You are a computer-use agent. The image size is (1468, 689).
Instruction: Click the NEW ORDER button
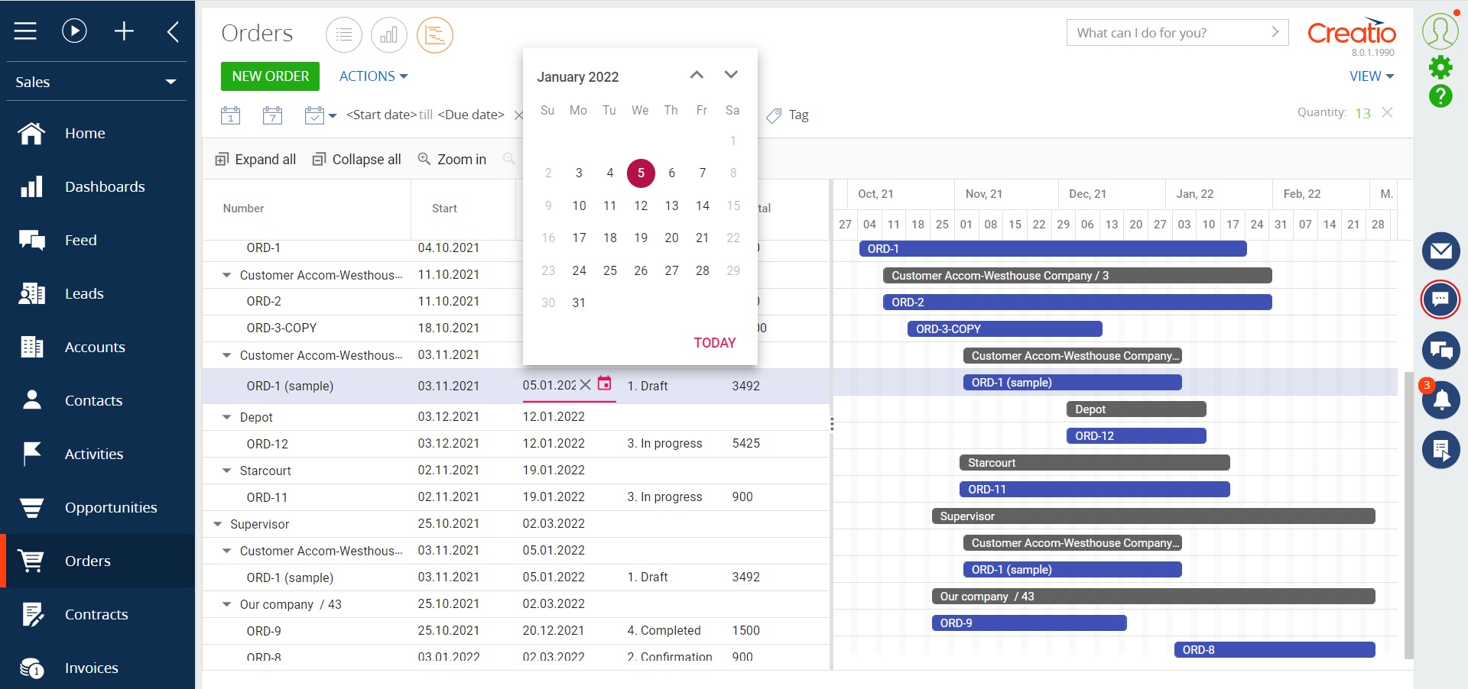pyautogui.click(x=269, y=76)
